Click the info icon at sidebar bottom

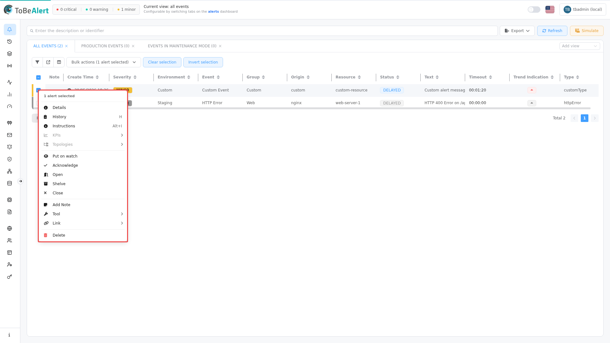(x=10, y=335)
